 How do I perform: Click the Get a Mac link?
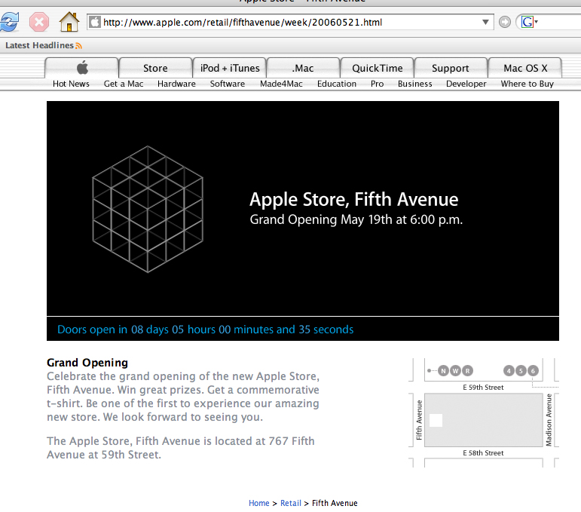tap(124, 84)
